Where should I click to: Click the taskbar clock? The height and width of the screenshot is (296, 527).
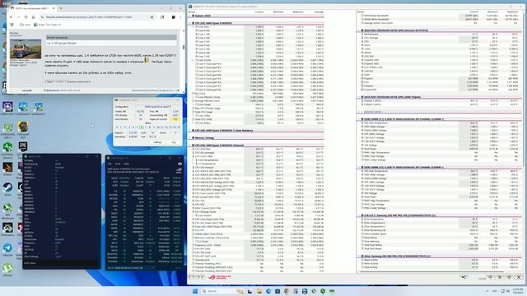click(517, 290)
